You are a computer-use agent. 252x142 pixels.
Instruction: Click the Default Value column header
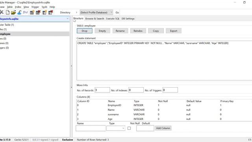(194, 101)
